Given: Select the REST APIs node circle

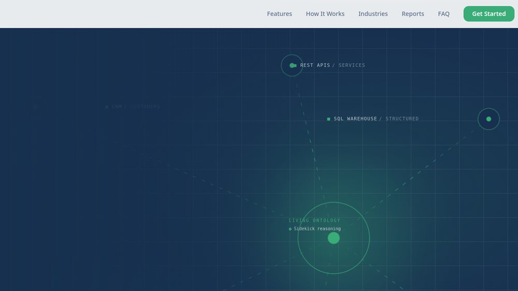Looking at the screenshot, I should coord(292,65).
